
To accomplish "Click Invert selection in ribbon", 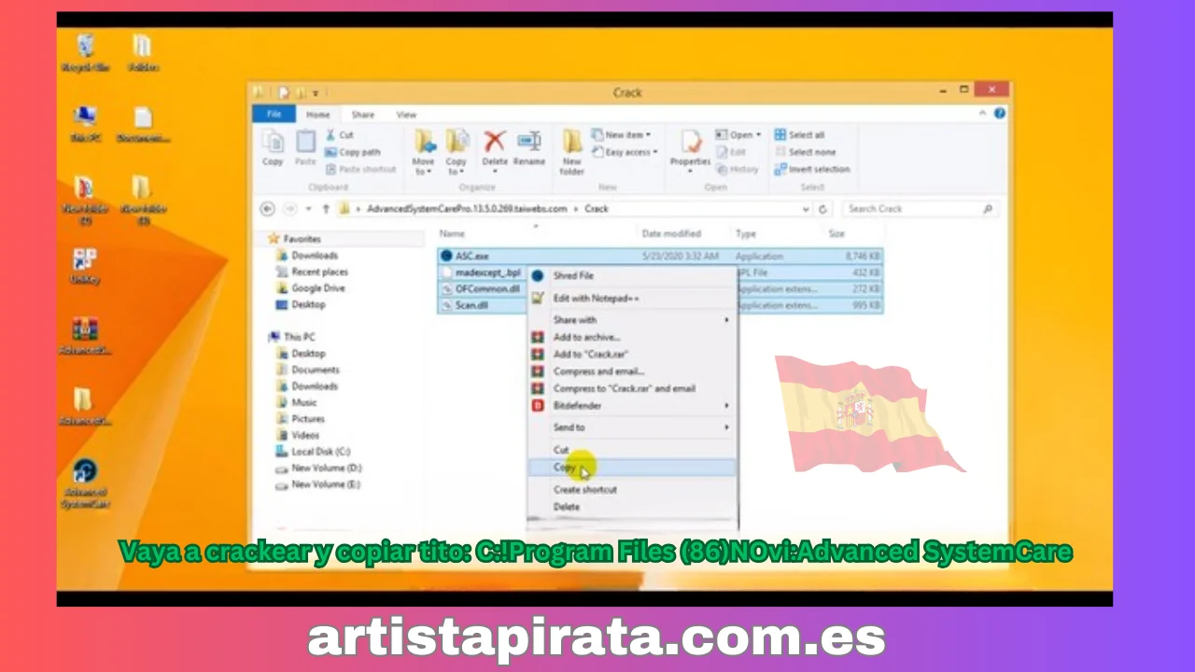I will click(x=811, y=169).
